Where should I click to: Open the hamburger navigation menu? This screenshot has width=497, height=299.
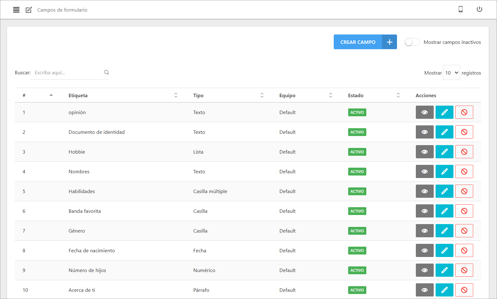click(x=16, y=10)
